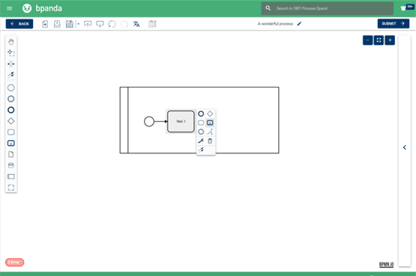Open the save options dropdown arrow

[78, 24]
